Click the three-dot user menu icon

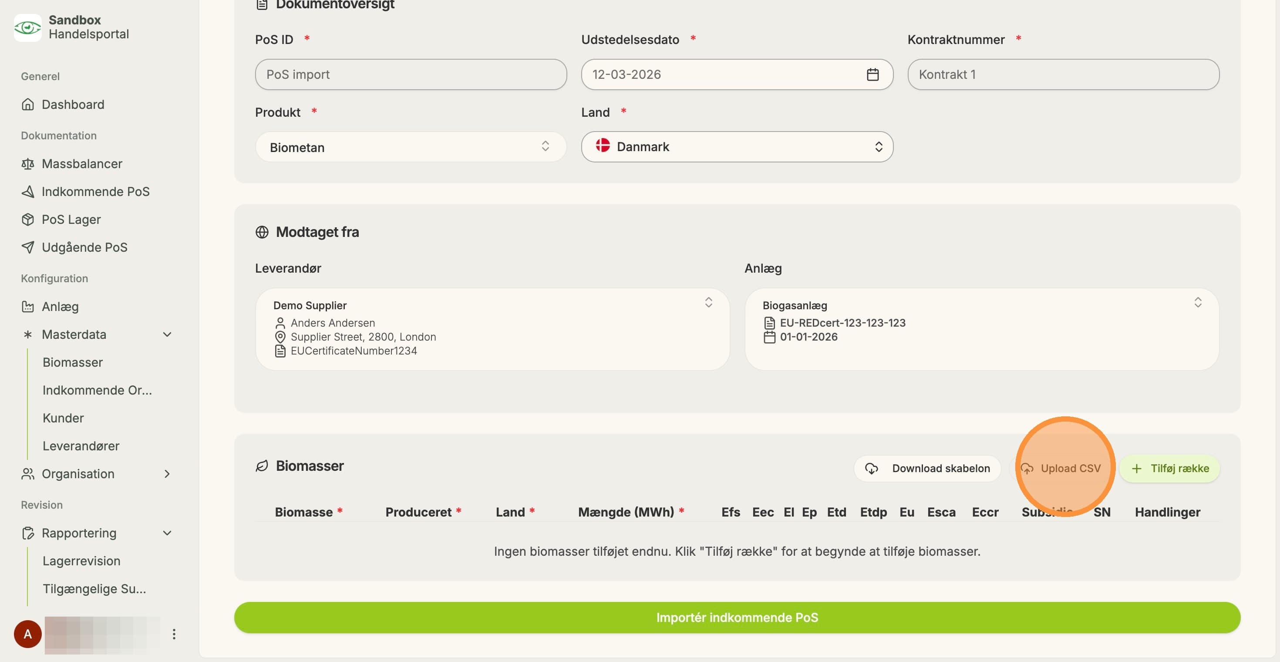[x=174, y=634]
